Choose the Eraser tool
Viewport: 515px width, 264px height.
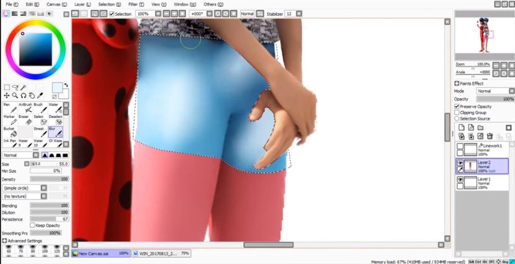[26, 121]
